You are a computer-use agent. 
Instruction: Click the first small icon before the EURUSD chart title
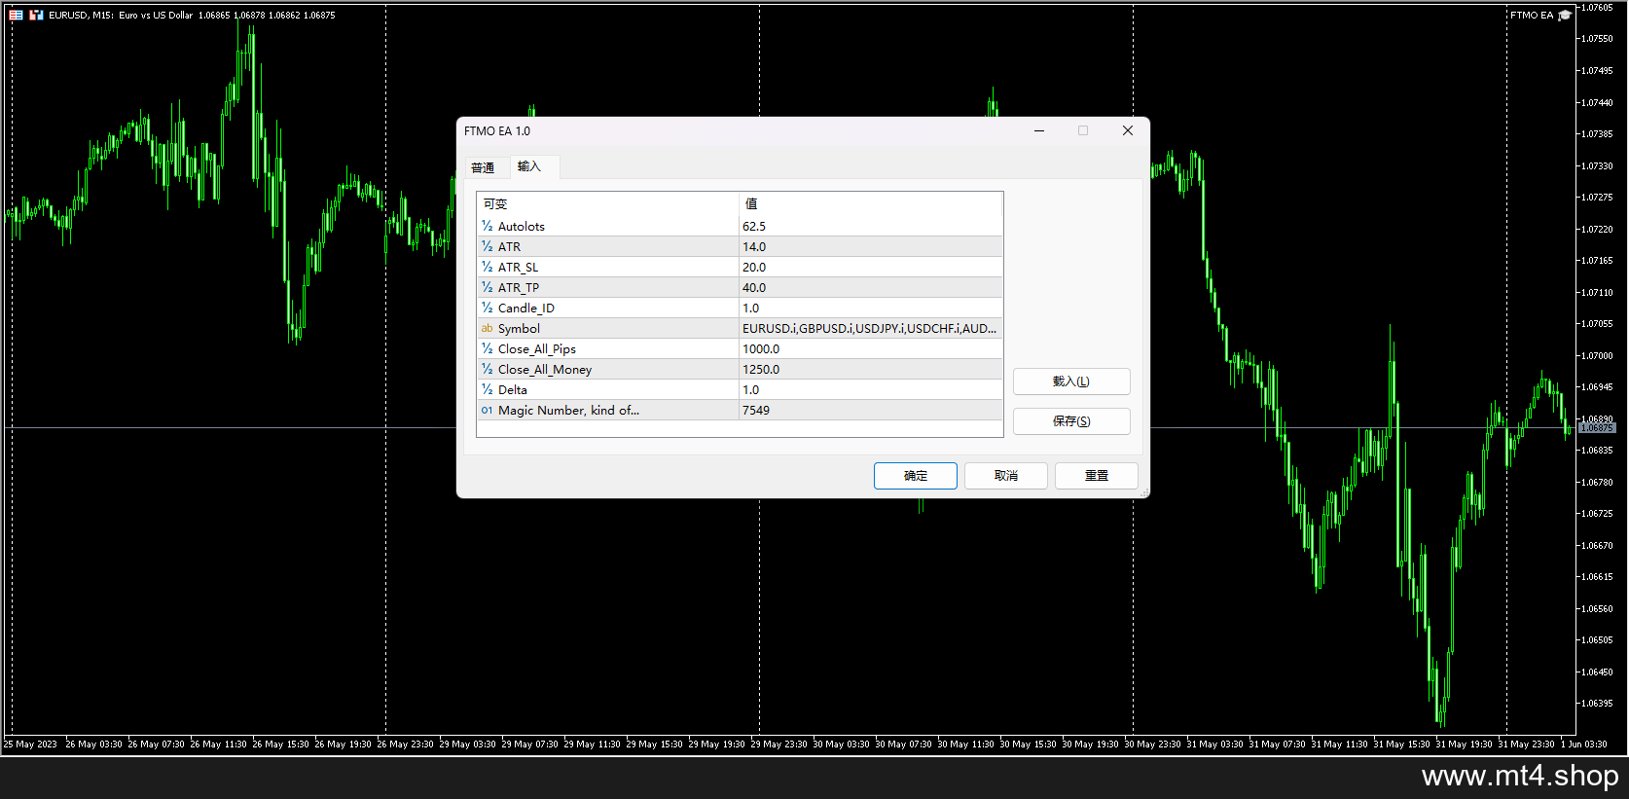coord(16,16)
